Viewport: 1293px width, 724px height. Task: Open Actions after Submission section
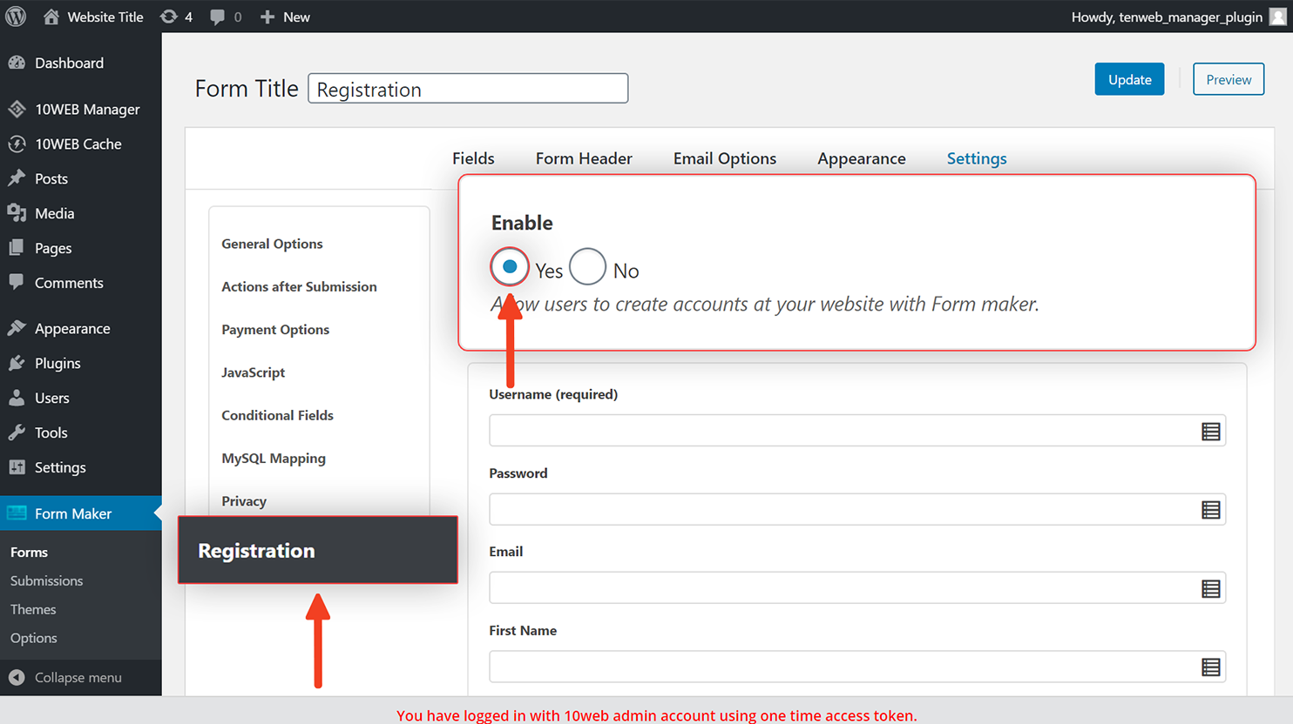299,286
